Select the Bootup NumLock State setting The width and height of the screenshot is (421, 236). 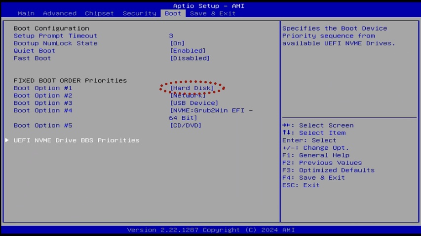point(55,43)
